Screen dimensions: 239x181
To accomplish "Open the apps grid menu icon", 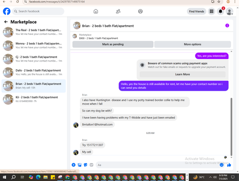I will click(211, 11).
